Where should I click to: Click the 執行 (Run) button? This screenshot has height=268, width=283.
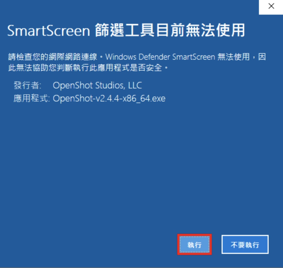[194, 244]
